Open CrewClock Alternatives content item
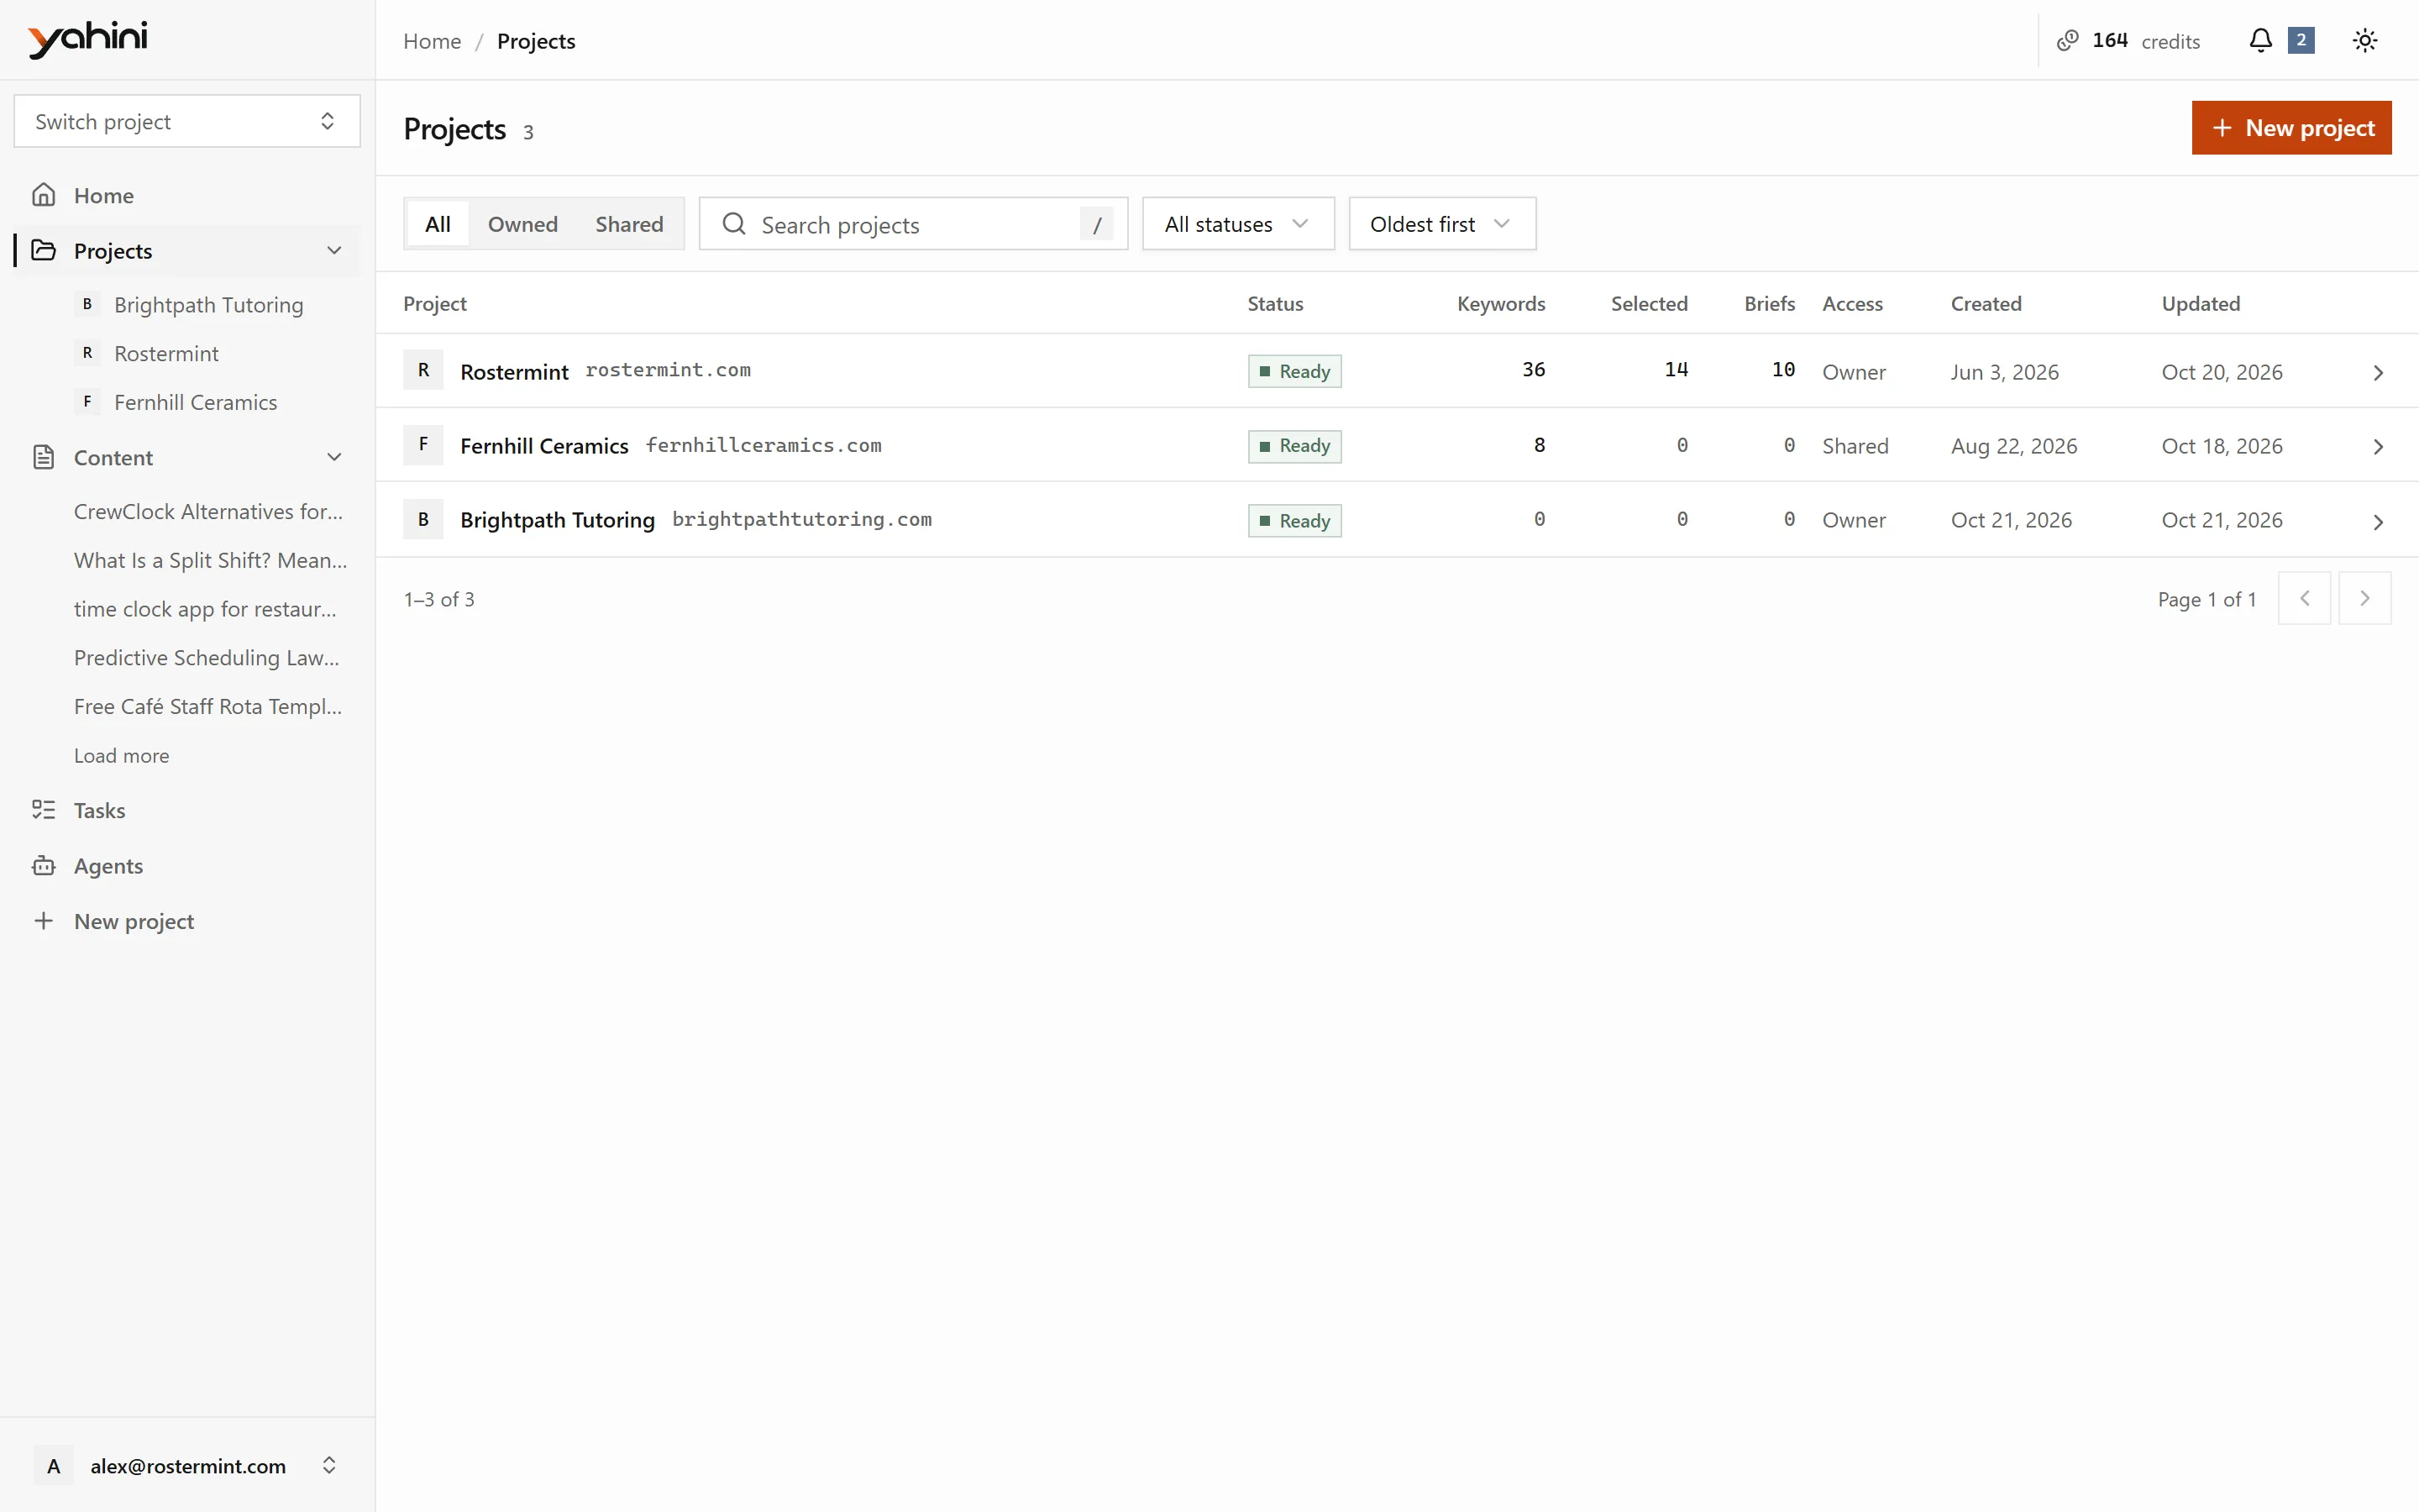This screenshot has height=1512, width=2419. click(x=209, y=512)
